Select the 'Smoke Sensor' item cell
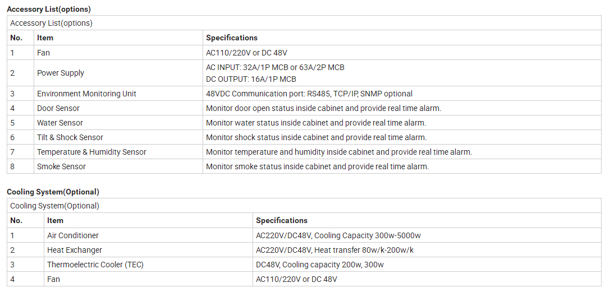Image resolution: width=610 pixels, height=292 pixels. pos(61,166)
